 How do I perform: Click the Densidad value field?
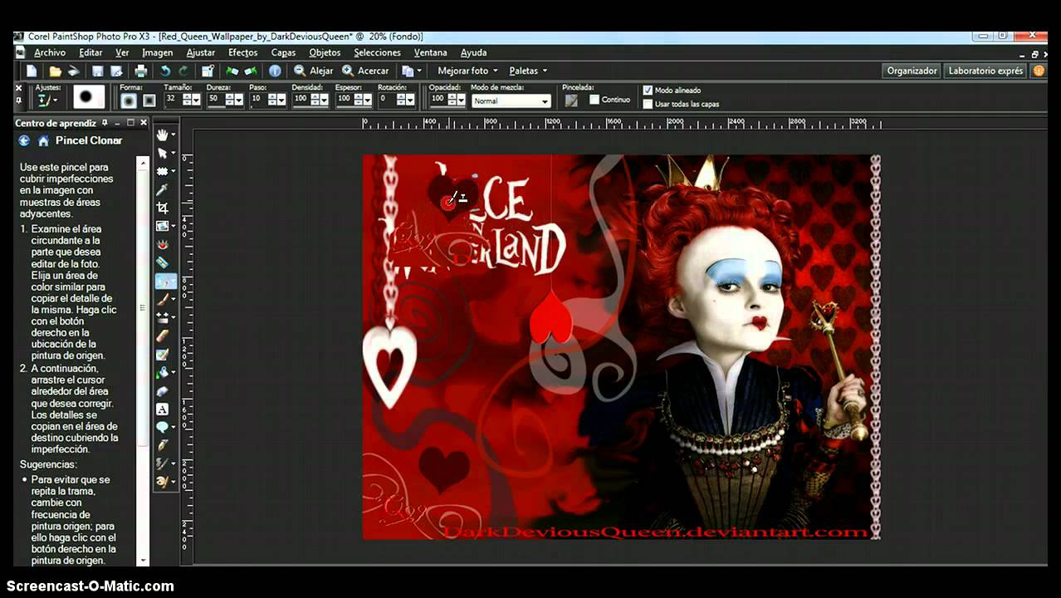(x=301, y=99)
